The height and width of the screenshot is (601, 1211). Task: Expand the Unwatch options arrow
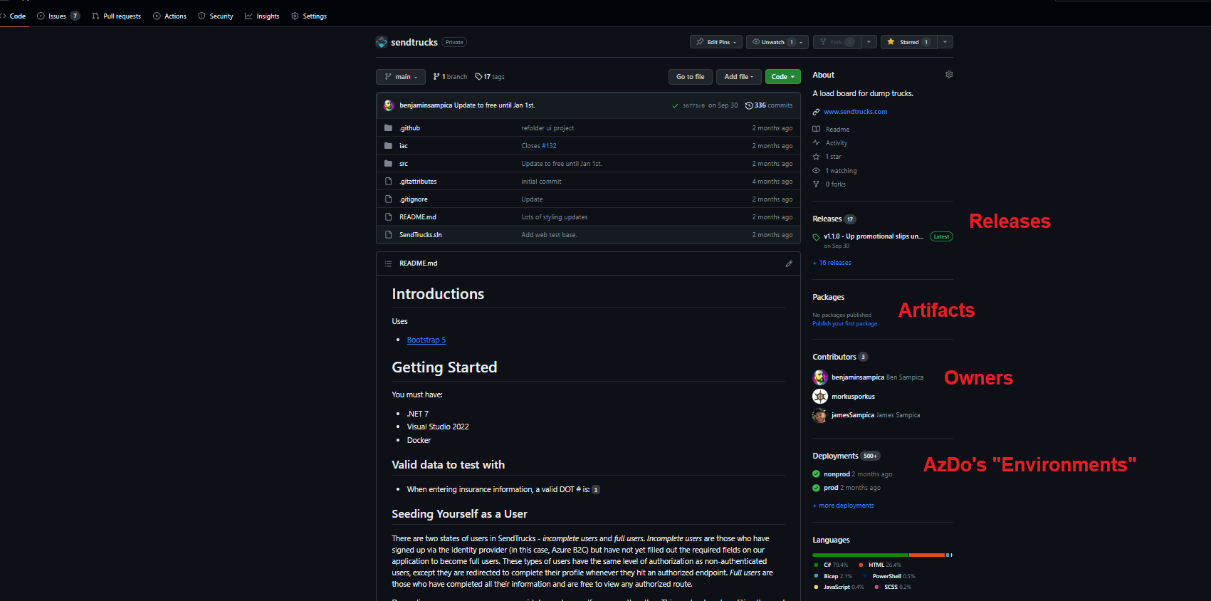point(802,42)
